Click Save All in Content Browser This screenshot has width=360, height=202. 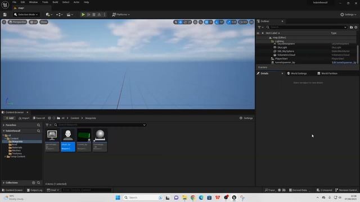[39, 118]
